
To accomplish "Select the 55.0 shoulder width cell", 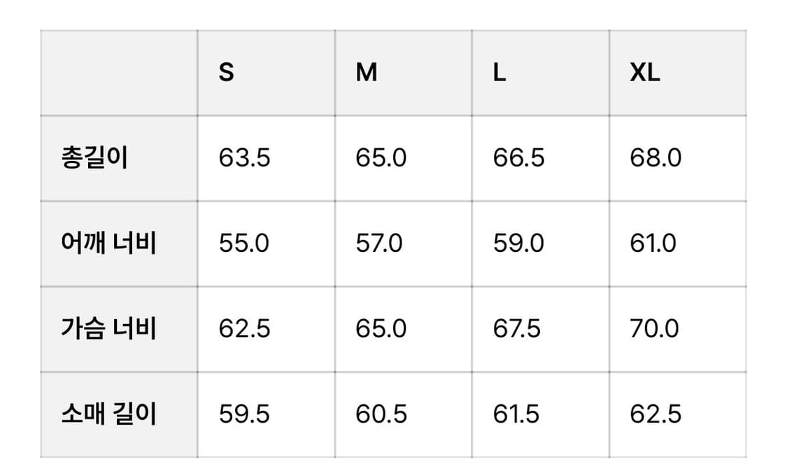I will [243, 243].
